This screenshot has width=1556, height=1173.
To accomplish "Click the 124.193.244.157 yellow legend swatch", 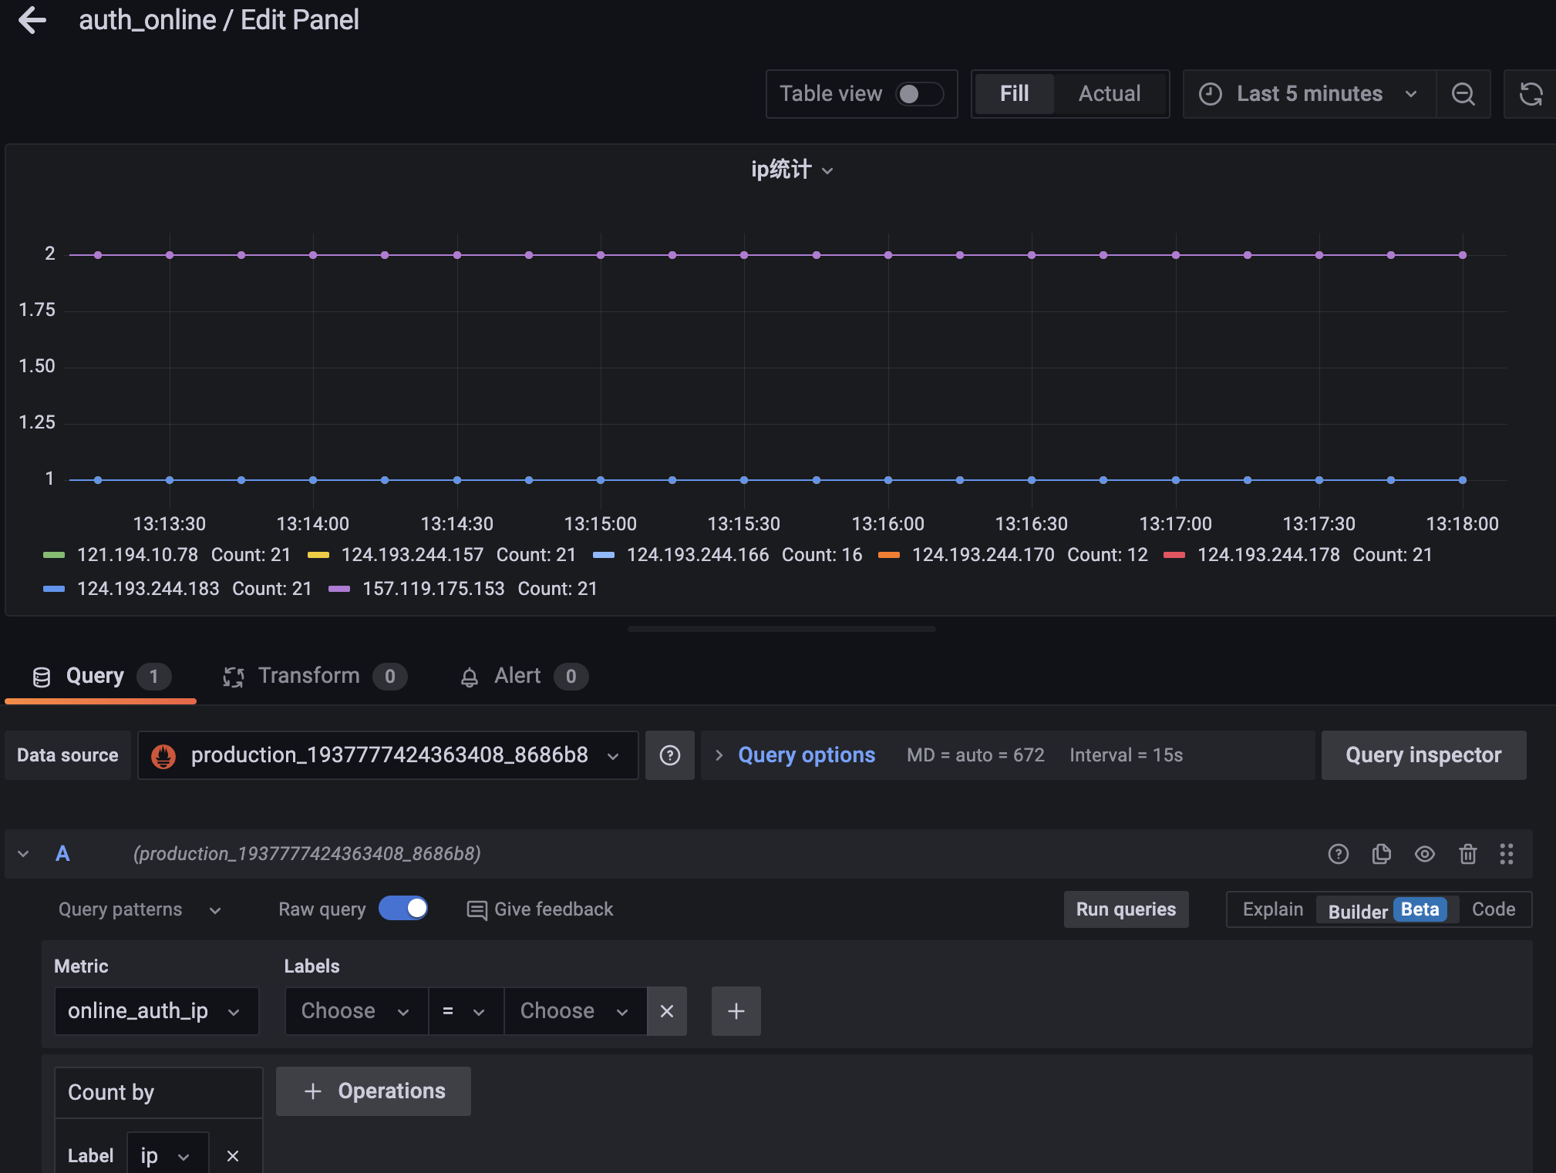I will [x=318, y=555].
